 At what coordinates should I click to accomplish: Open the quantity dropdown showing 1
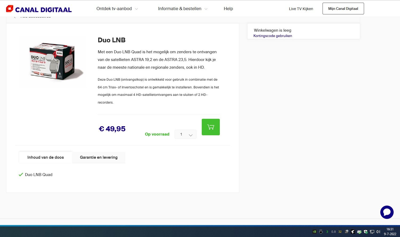(185, 134)
